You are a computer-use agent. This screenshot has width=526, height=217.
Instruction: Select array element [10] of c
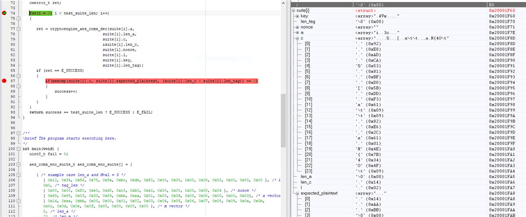coord(309,99)
